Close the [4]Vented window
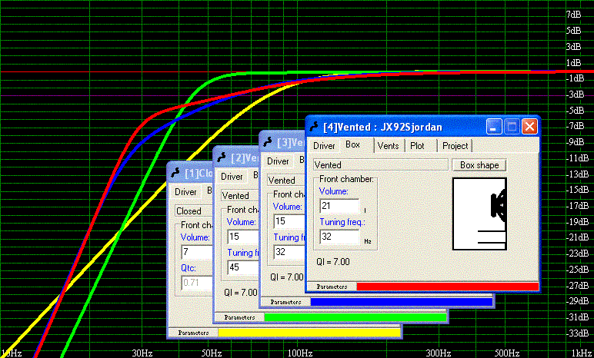This screenshot has width=594, height=358. 529,127
